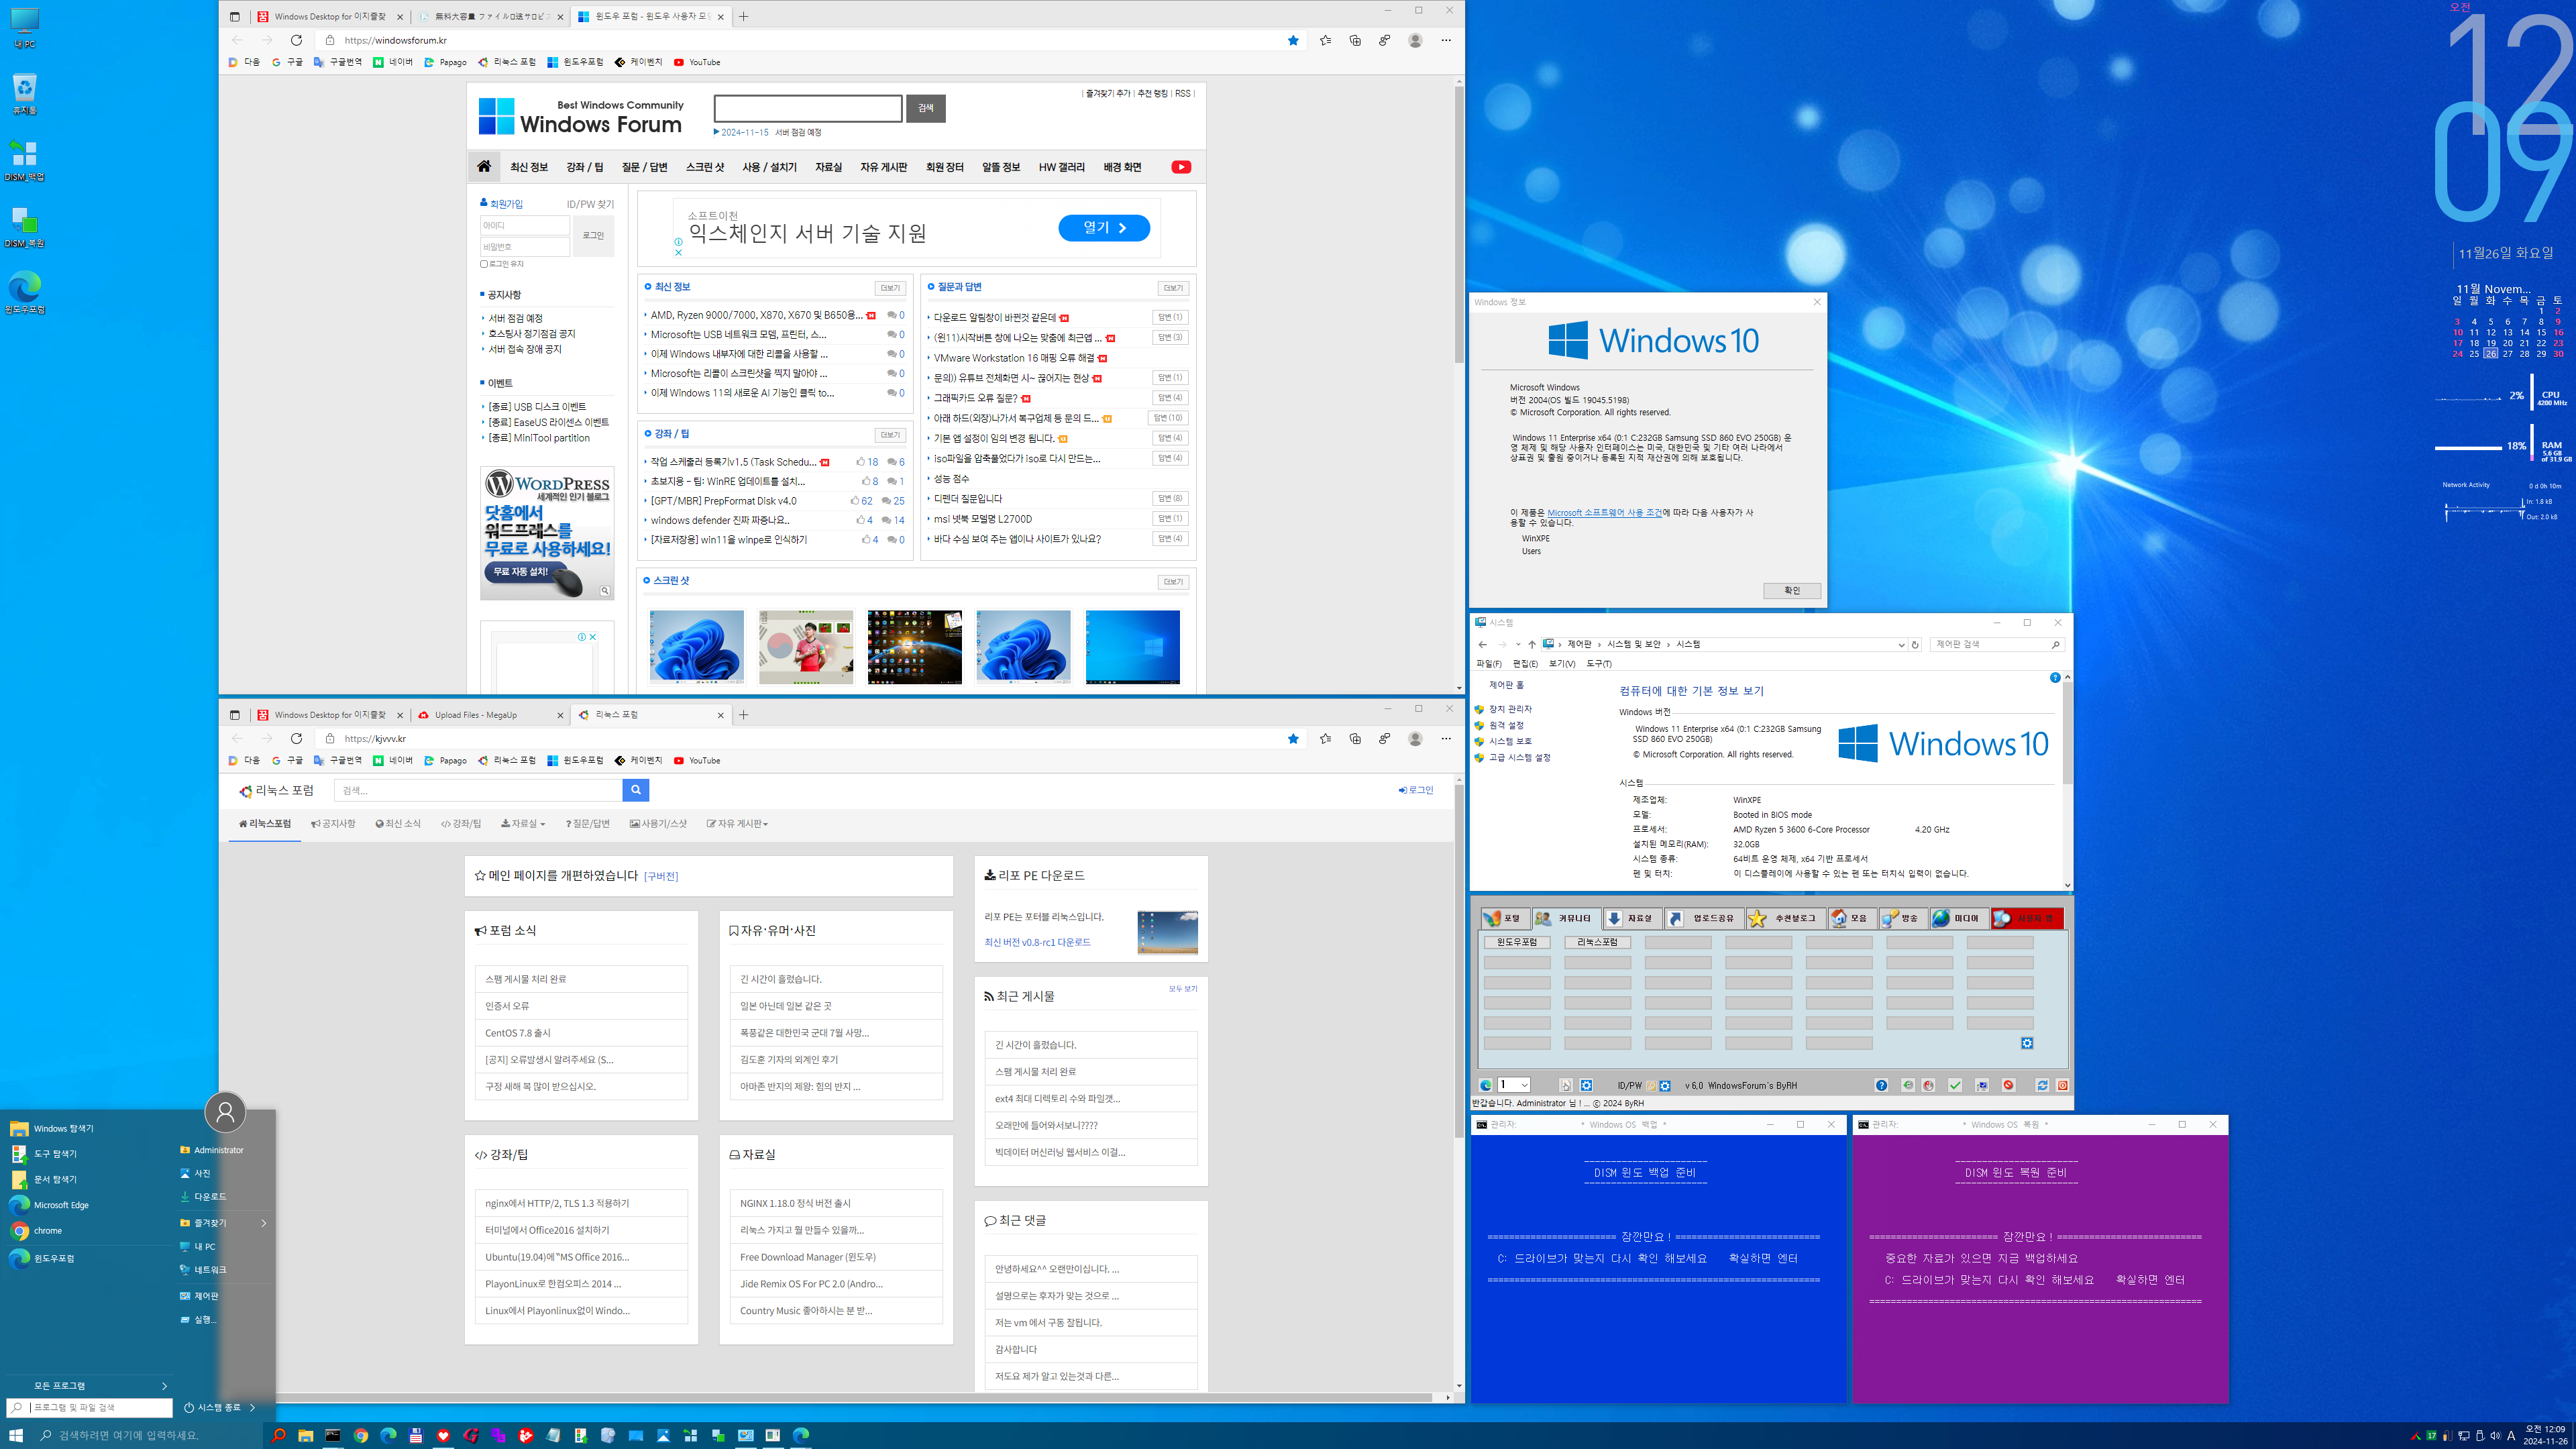Toggle the 로그인 유지 checkbox
The image size is (2576, 1449).
pyautogui.click(x=484, y=264)
